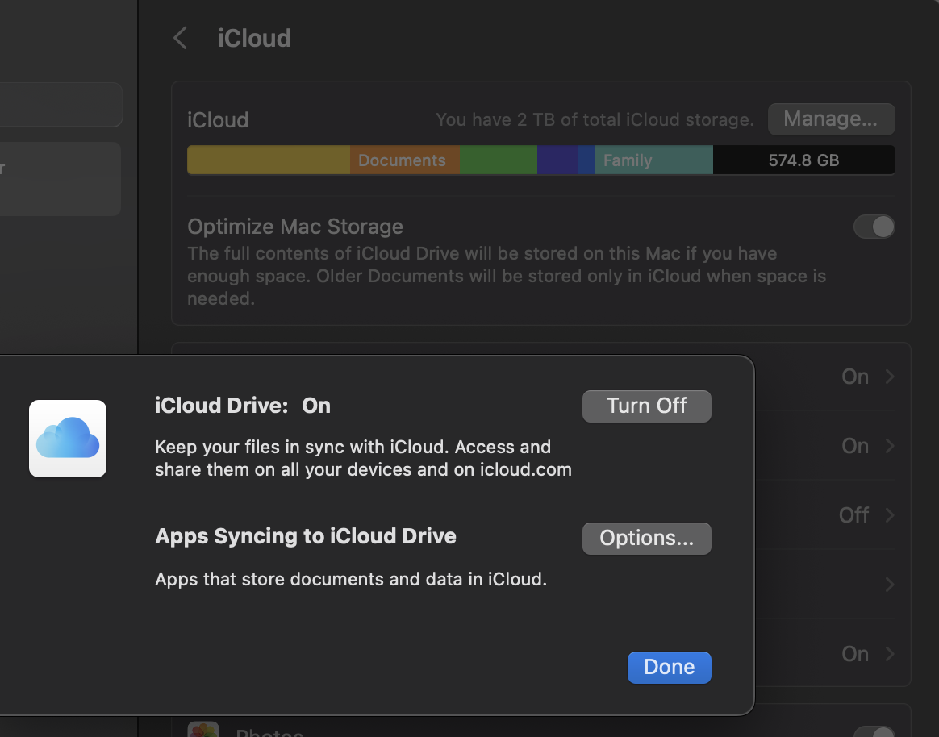Click the purple storage bar segment
The width and height of the screenshot is (939, 737).
coord(557,160)
